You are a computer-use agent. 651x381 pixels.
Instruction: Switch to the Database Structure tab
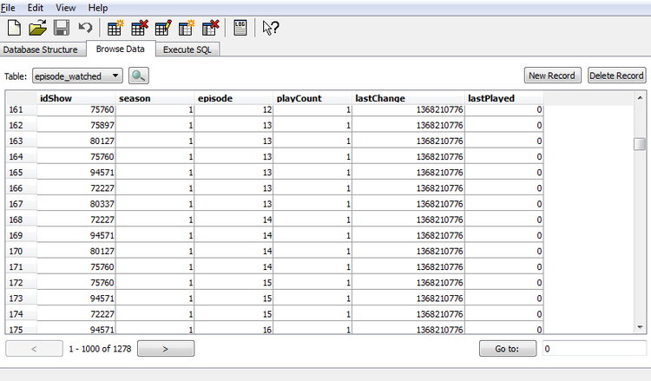pyautogui.click(x=42, y=49)
